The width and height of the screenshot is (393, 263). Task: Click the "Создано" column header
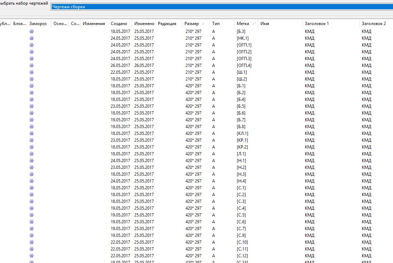119,24
